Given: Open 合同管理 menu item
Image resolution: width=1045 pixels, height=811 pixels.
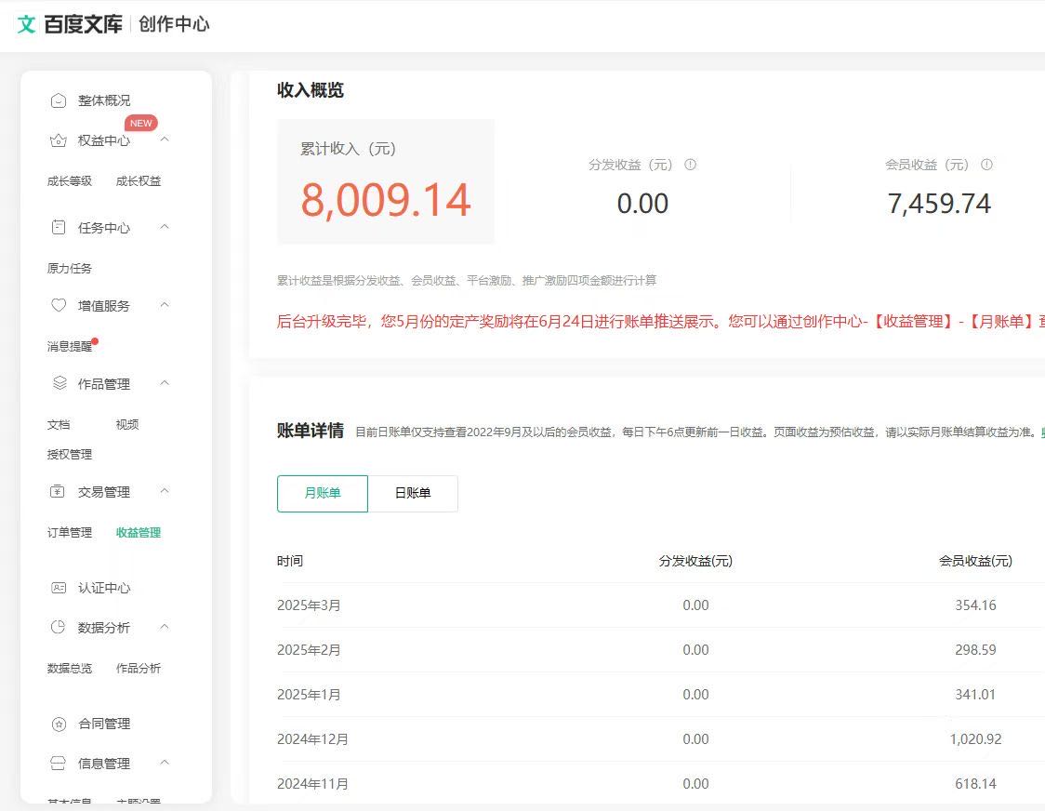Looking at the screenshot, I should (104, 724).
